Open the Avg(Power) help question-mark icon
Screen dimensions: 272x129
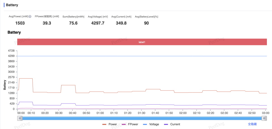[x=30, y=17]
